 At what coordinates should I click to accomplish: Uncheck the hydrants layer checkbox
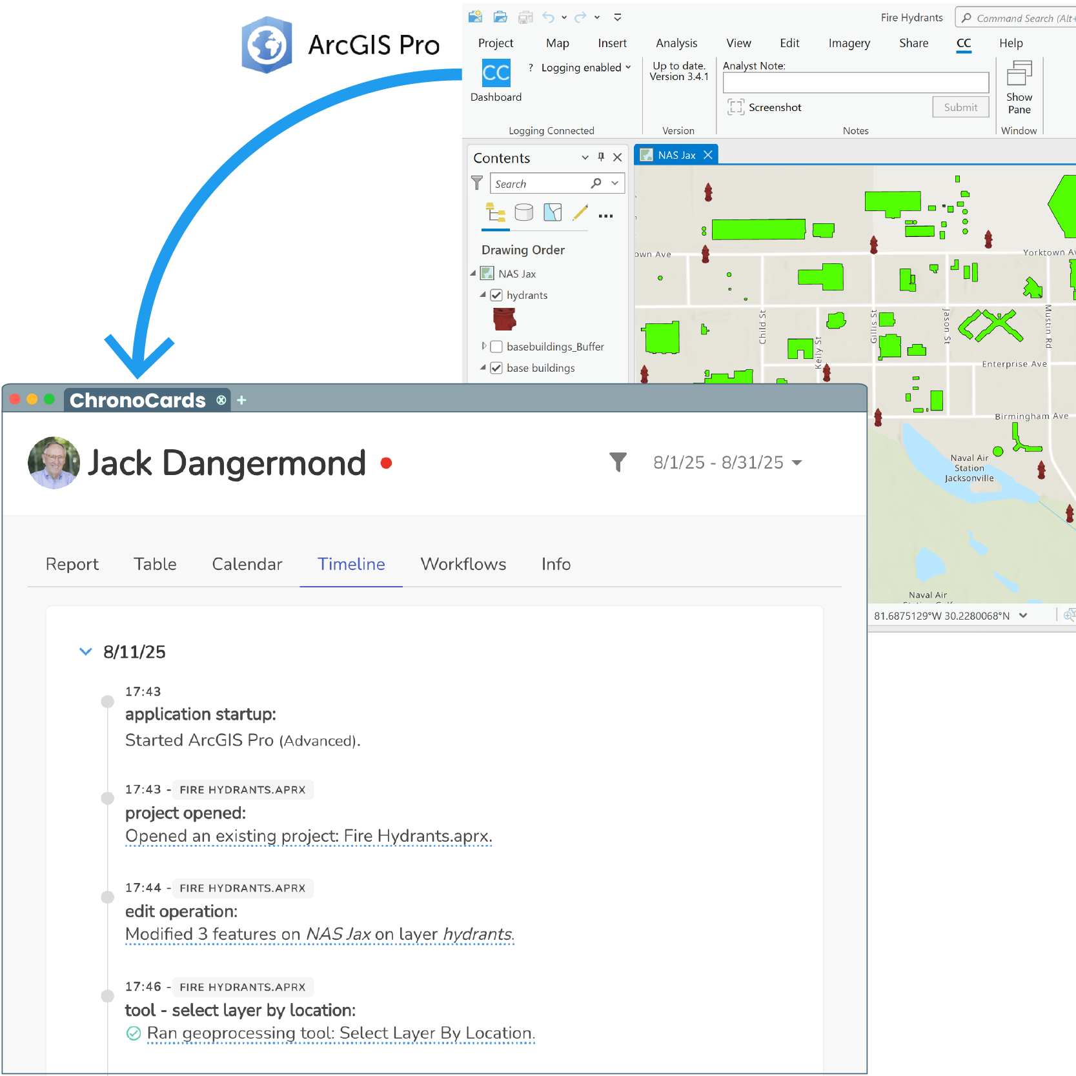click(x=496, y=295)
